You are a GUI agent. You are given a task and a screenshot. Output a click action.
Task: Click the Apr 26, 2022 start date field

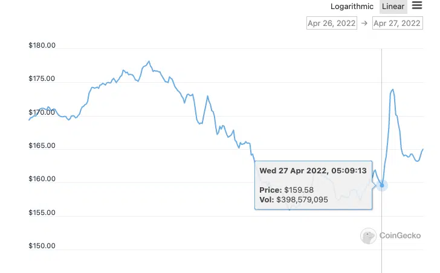tap(331, 23)
